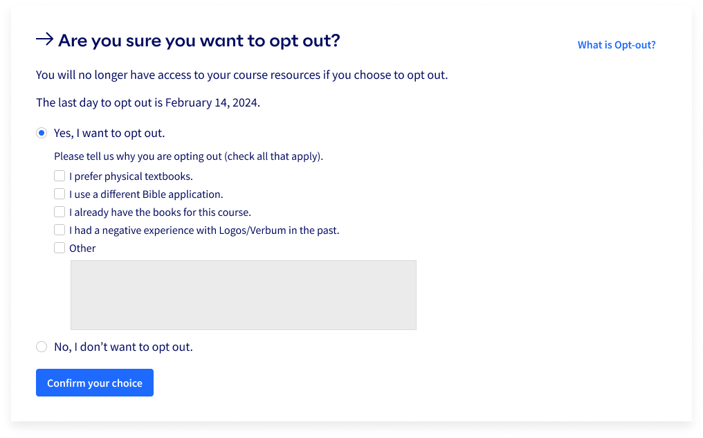The height and width of the screenshot is (438, 703).
Task: Check negative experience with Logos/Verbum option
Action: [60, 230]
